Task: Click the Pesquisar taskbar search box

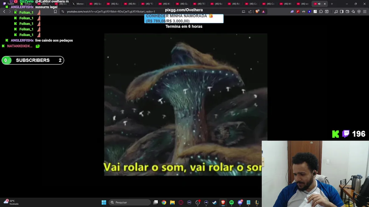Action: click(130, 202)
